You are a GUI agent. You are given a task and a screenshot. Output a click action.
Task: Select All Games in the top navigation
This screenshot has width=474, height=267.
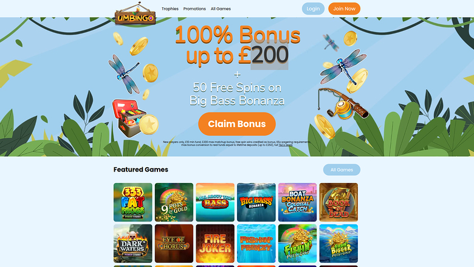pos(221,9)
